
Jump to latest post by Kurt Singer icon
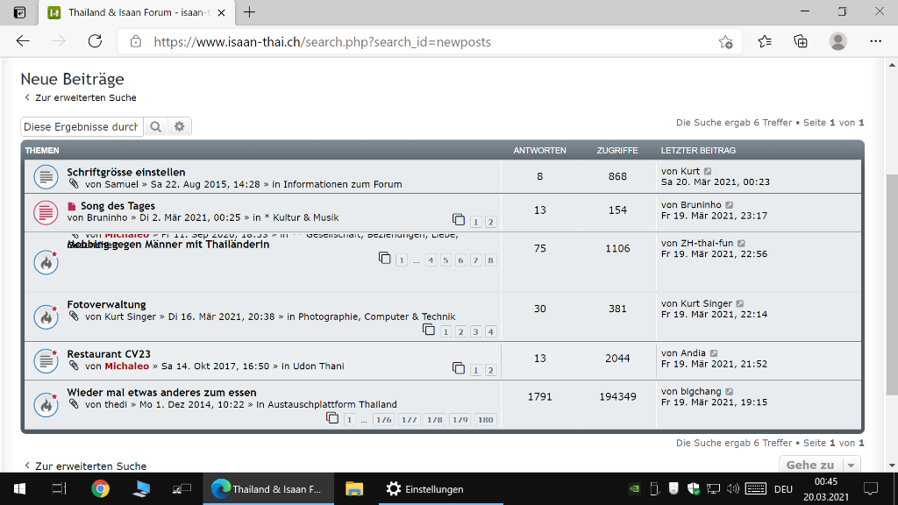[740, 303]
